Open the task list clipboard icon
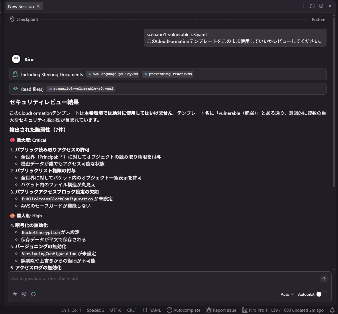This screenshot has height=314, width=338. coord(312,6)
